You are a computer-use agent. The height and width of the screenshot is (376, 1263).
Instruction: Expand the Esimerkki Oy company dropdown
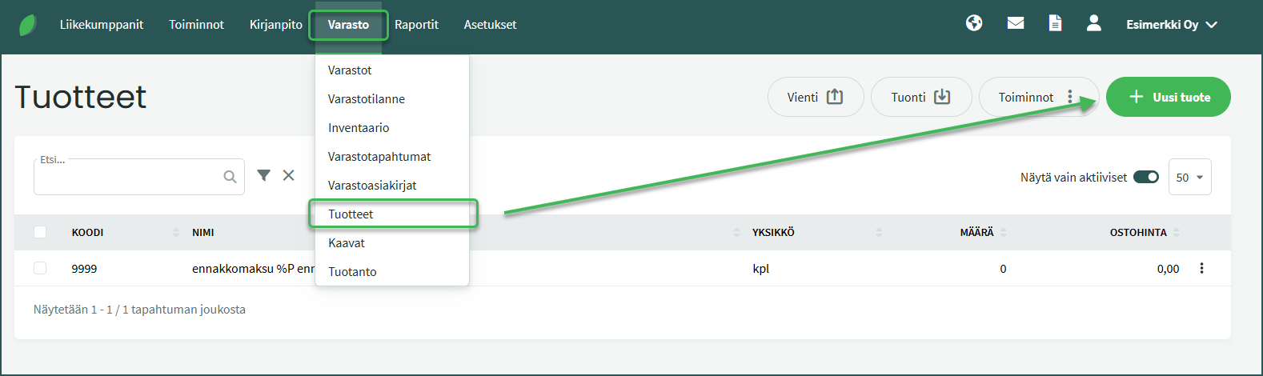tap(1172, 25)
